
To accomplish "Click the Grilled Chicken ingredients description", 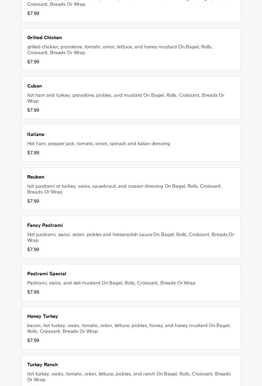I will [x=120, y=49].
